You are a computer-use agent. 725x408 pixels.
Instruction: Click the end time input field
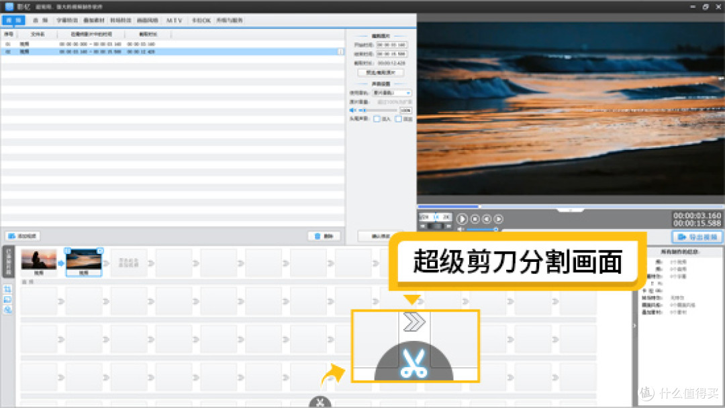click(x=391, y=54)
